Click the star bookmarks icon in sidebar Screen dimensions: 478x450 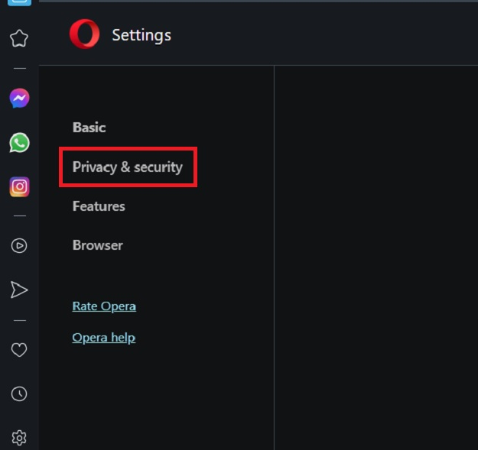coord(19,38)
